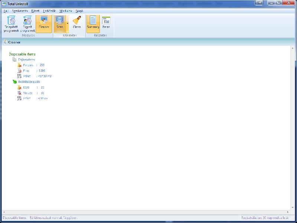The height and width of the screenshot is (223, 297).
Task: Click the Files count 5296
Action: click(x=42, y=71)
